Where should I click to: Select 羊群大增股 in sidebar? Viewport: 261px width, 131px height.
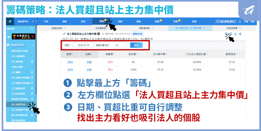click(x=17, y=67)
